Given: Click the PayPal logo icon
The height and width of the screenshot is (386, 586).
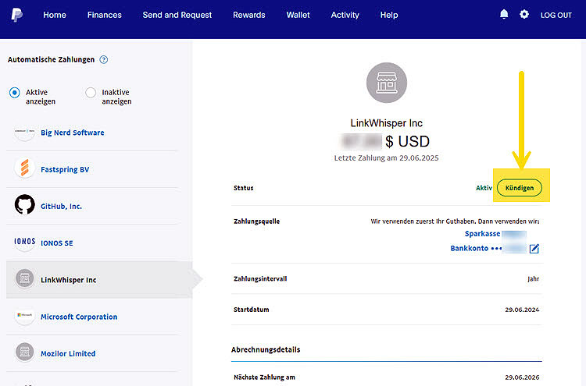Looking at the screenshot, I should (x=16, y=15).
